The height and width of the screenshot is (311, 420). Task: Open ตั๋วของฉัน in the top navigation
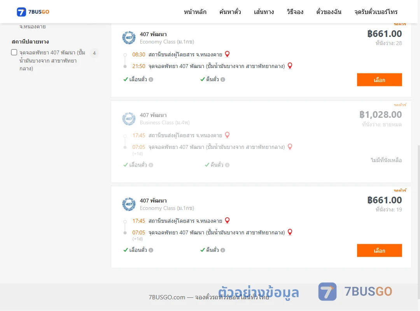pyautogui.click(x=329, y=12)
